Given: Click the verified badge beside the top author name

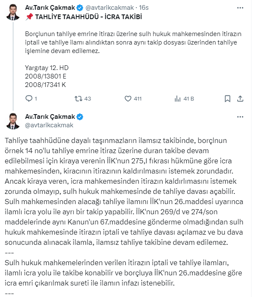Looking at the screenshot, I should (x=79, y=8).
